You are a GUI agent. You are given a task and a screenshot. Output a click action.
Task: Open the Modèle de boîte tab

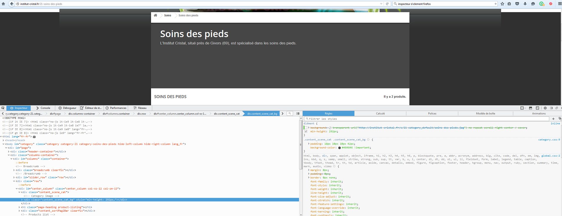(485, 114)
